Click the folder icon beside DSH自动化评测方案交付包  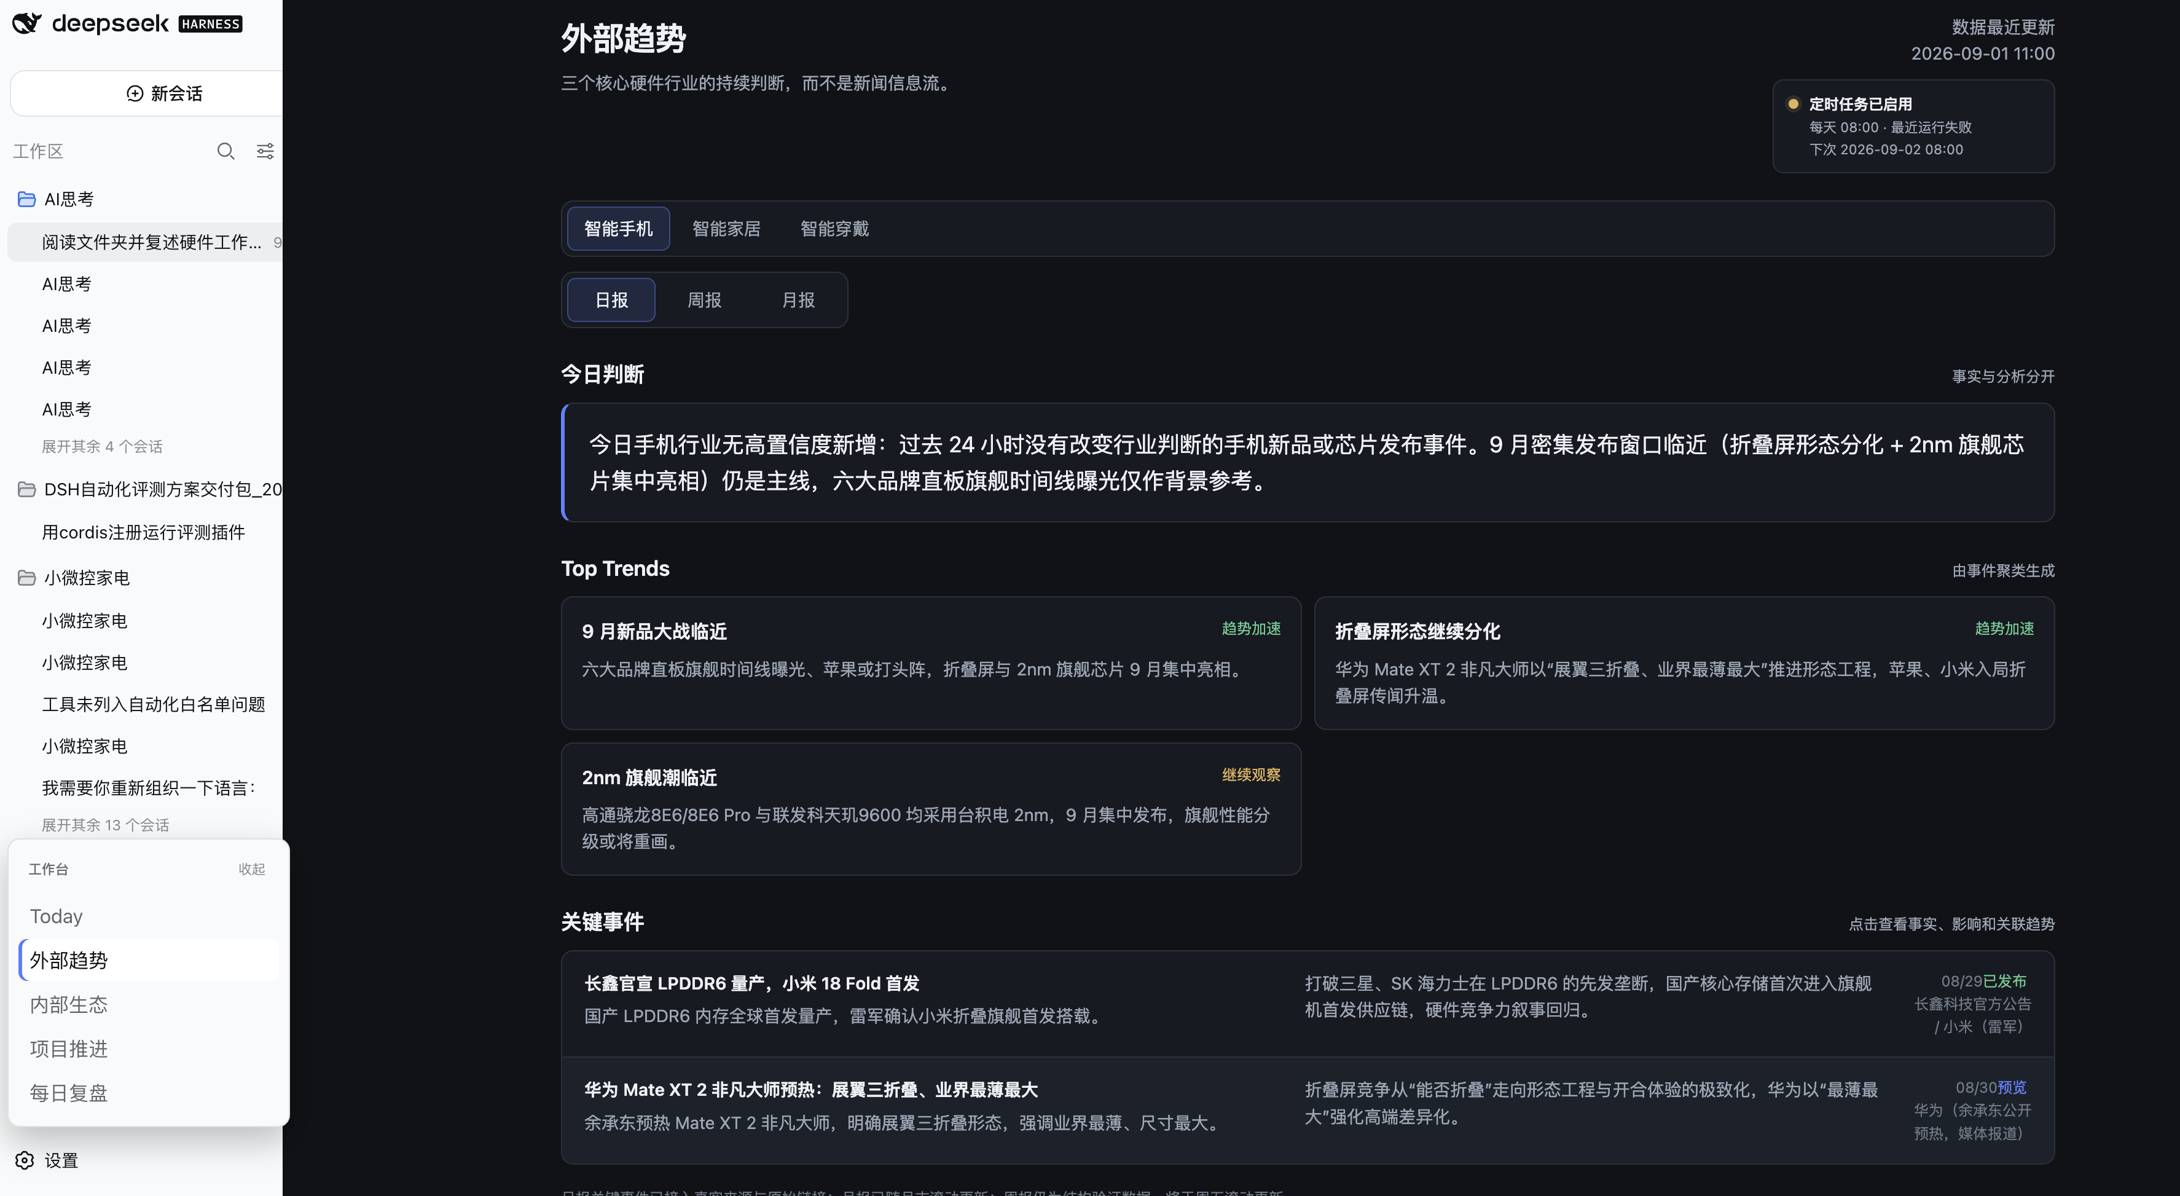(26, 489)
